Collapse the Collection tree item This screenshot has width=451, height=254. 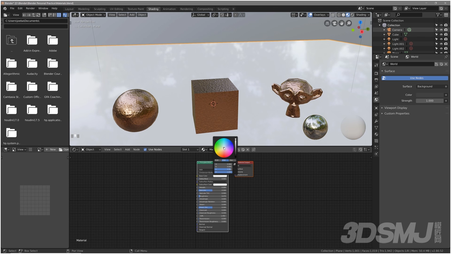[380, 25]
